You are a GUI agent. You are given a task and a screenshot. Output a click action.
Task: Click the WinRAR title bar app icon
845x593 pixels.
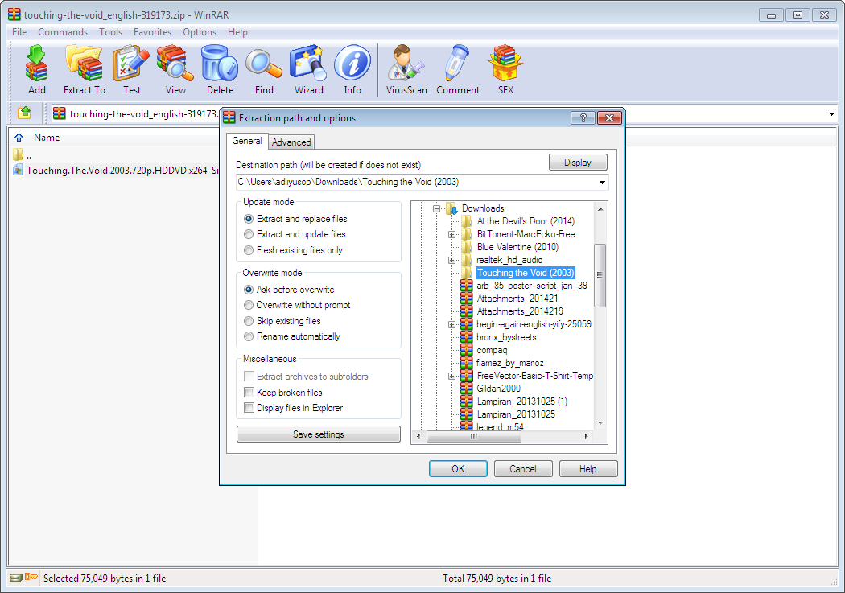click(x=14, y=14)
